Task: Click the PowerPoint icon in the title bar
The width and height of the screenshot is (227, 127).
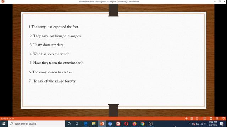Action: (3, 1)
